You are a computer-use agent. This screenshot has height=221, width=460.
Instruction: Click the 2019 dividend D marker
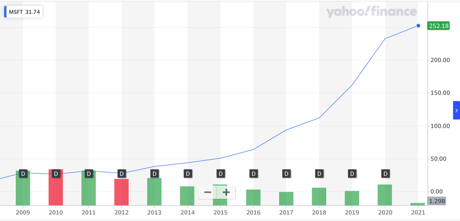[x=352, y=173]
